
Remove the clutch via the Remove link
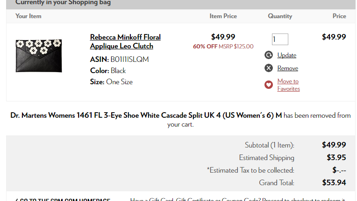click(287, 68)
